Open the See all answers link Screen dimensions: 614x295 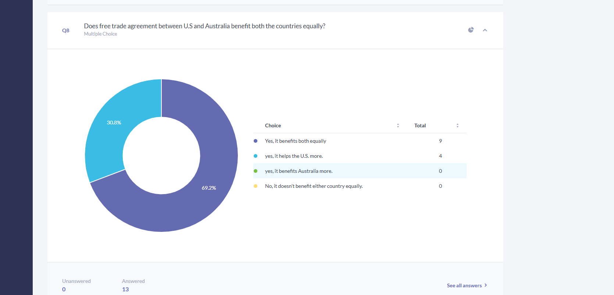click(464, 285)
